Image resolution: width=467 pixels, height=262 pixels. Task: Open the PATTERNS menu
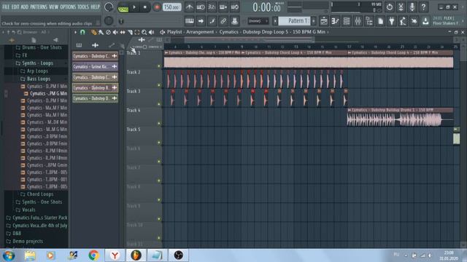coord(39,7)
